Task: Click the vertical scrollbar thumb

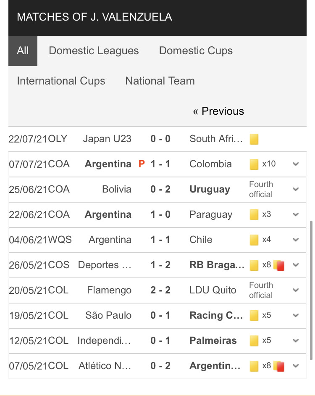Action: pos(311,290)
